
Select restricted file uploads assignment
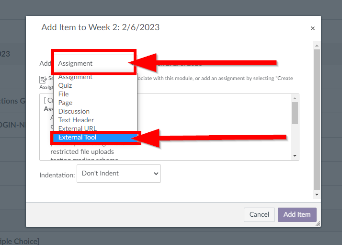[x=82, y=152]
